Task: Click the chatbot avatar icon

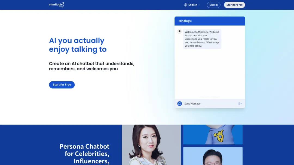Action: 179,31
